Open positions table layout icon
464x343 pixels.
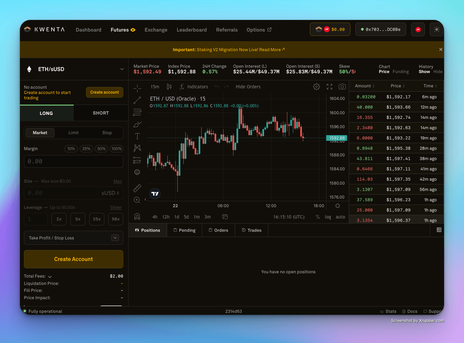[x=439, y=230]
